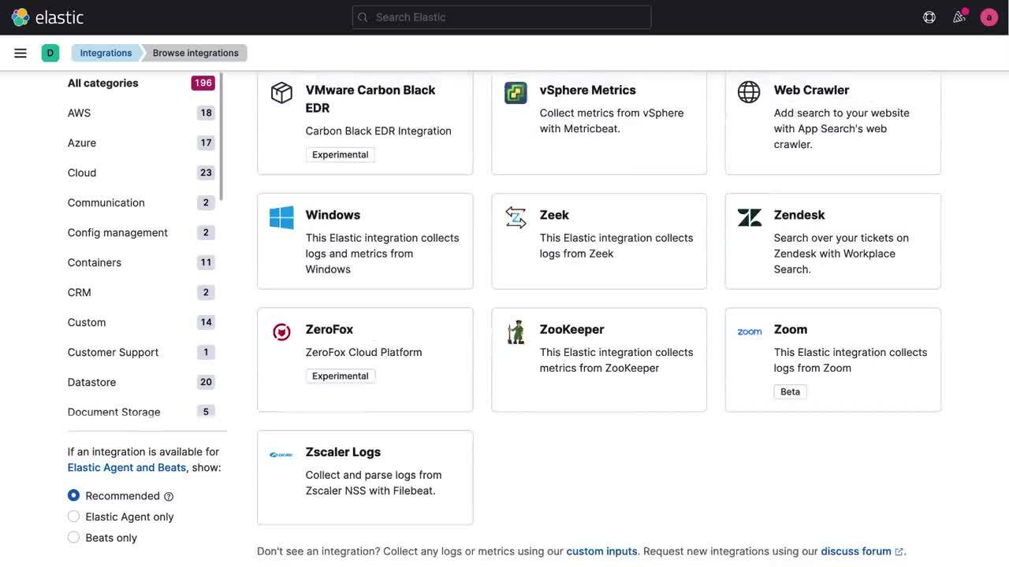Filter by the Azure category

point(82,143)
